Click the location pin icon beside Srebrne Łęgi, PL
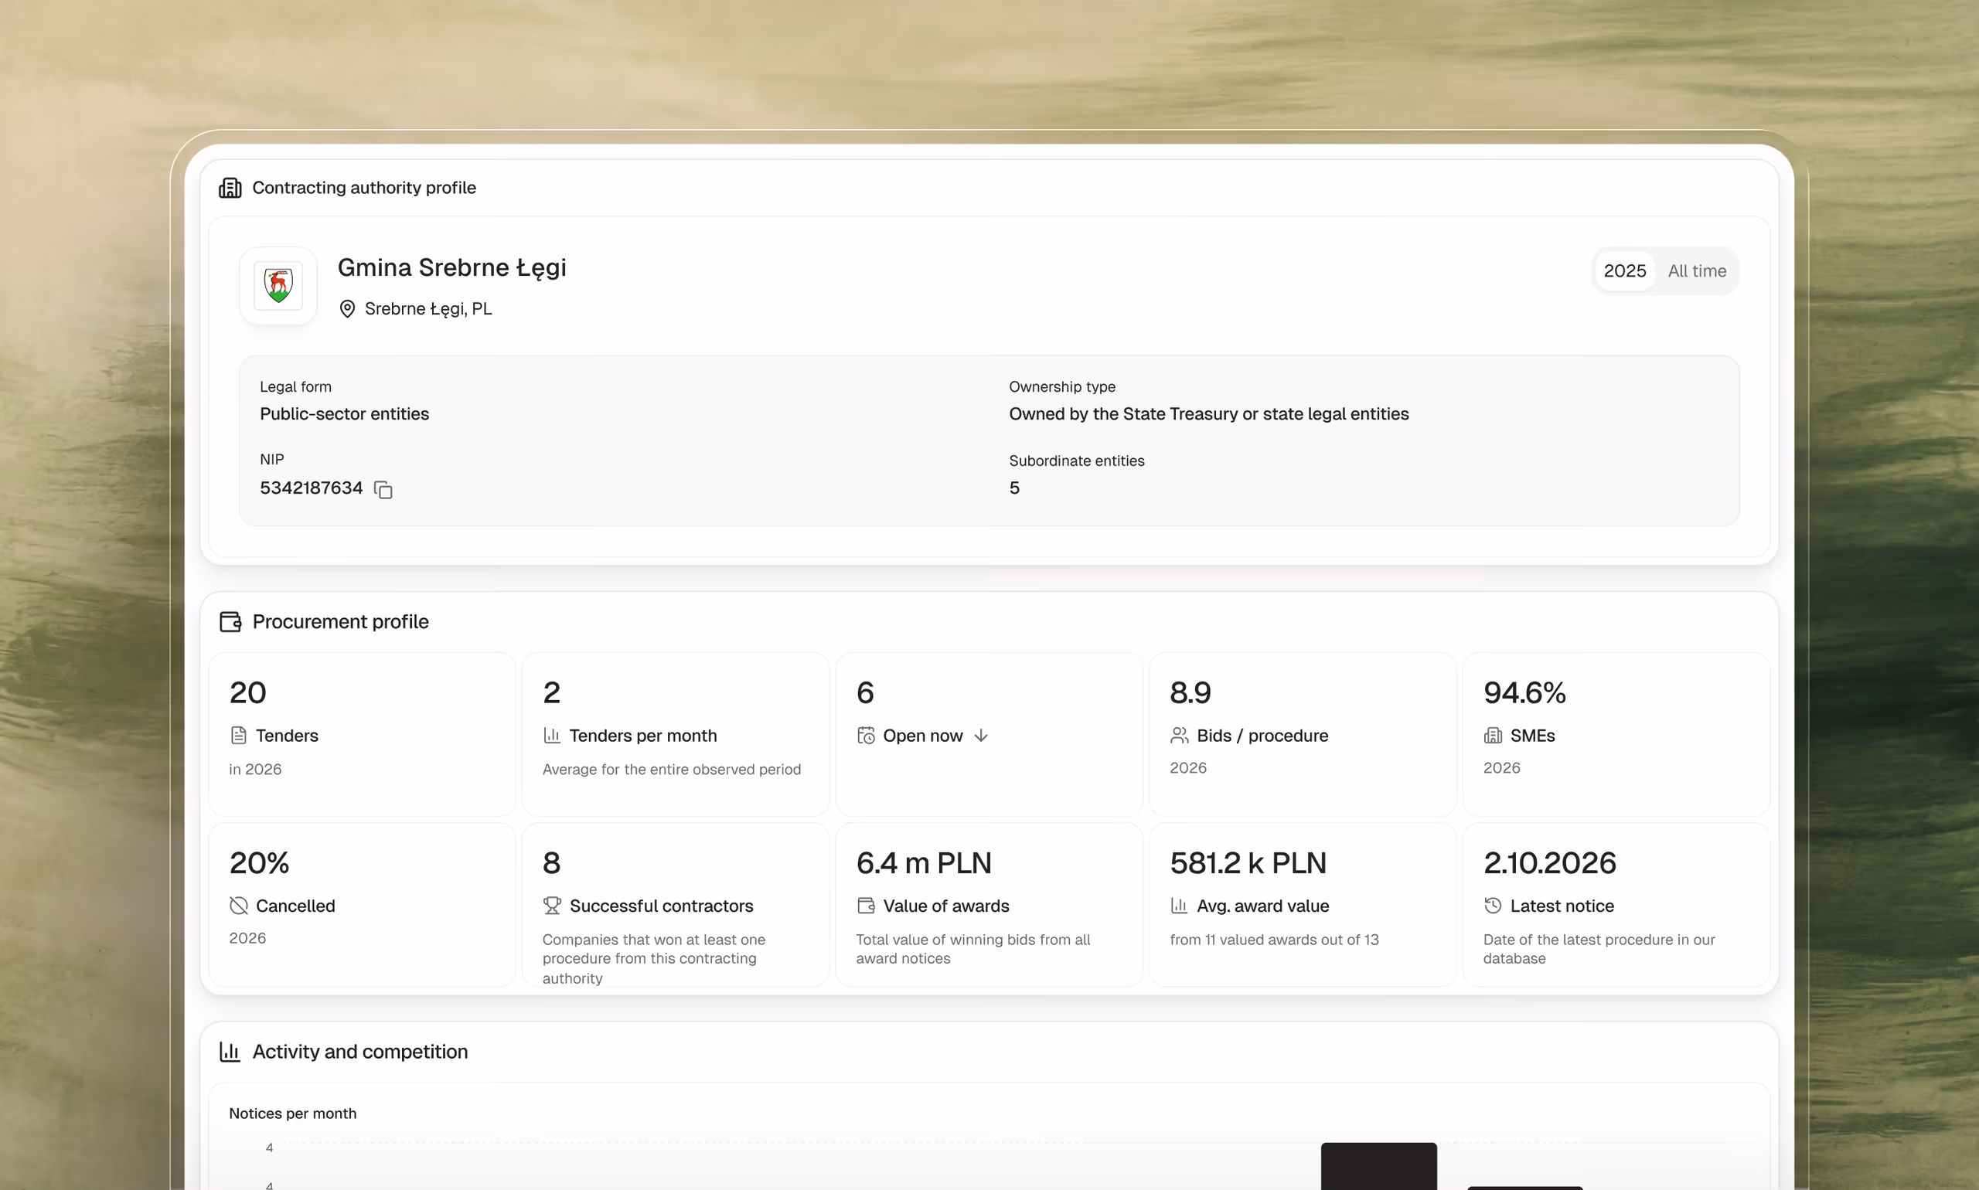Image resolution: width=1979 pixels, height=1190 pixels. tap(347, 309)
